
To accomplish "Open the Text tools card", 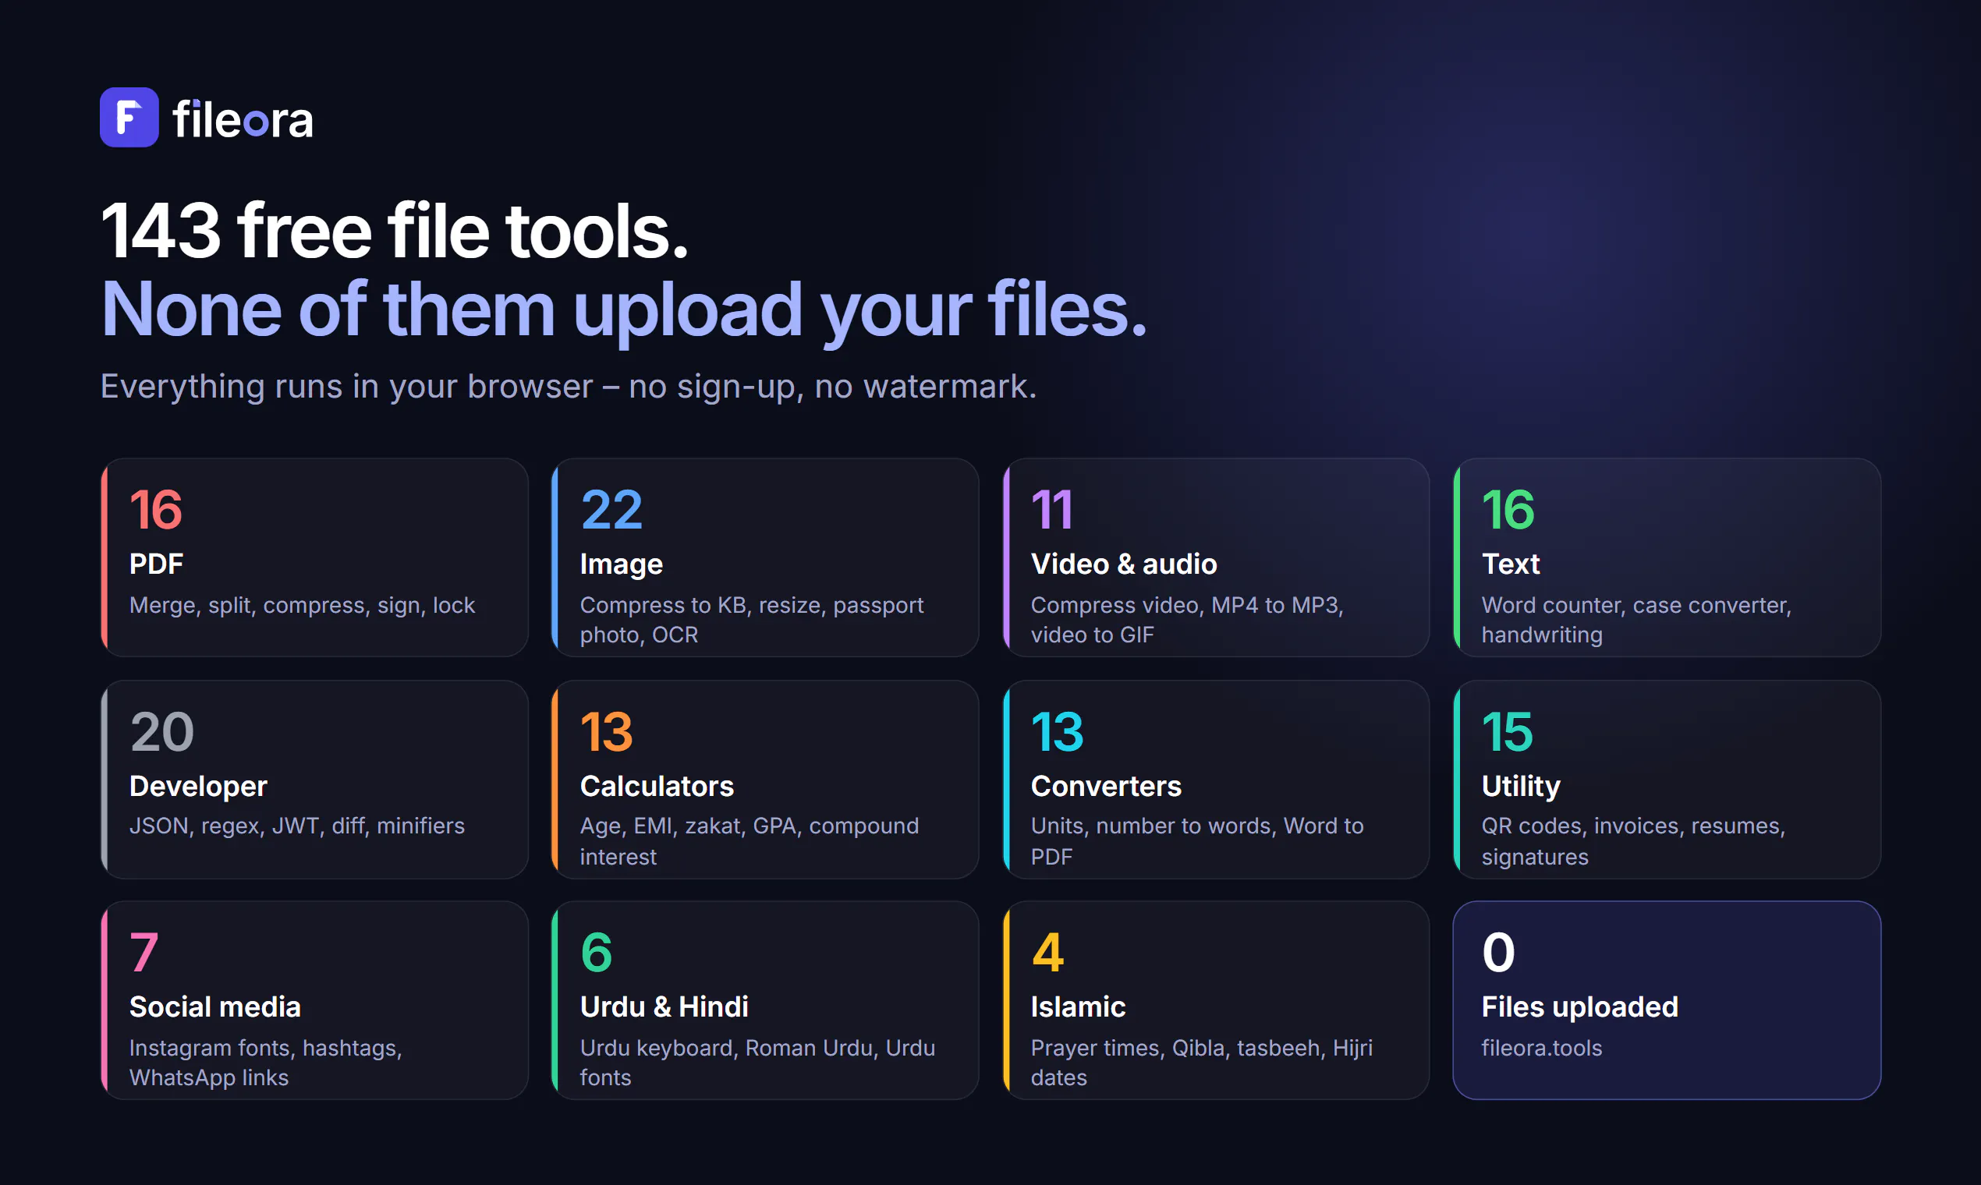I will coord(1667,557).
